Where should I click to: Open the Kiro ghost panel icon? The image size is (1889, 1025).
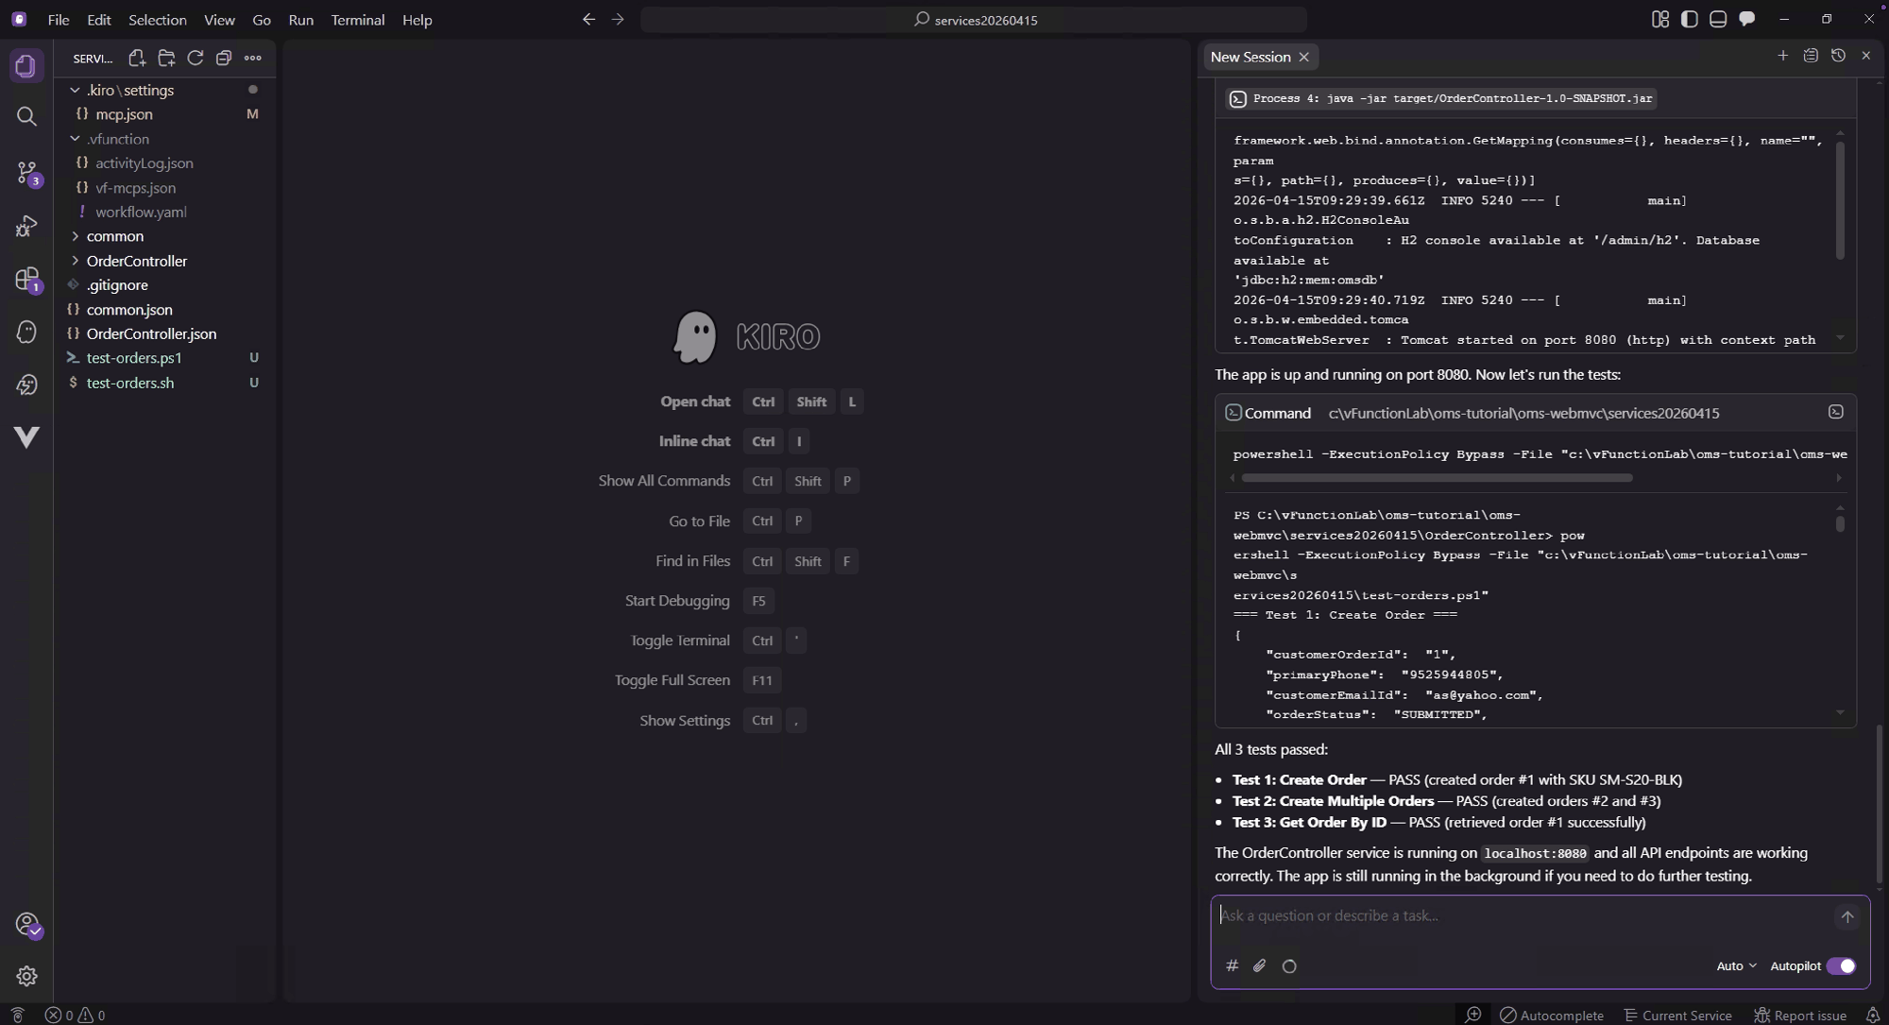26,332
